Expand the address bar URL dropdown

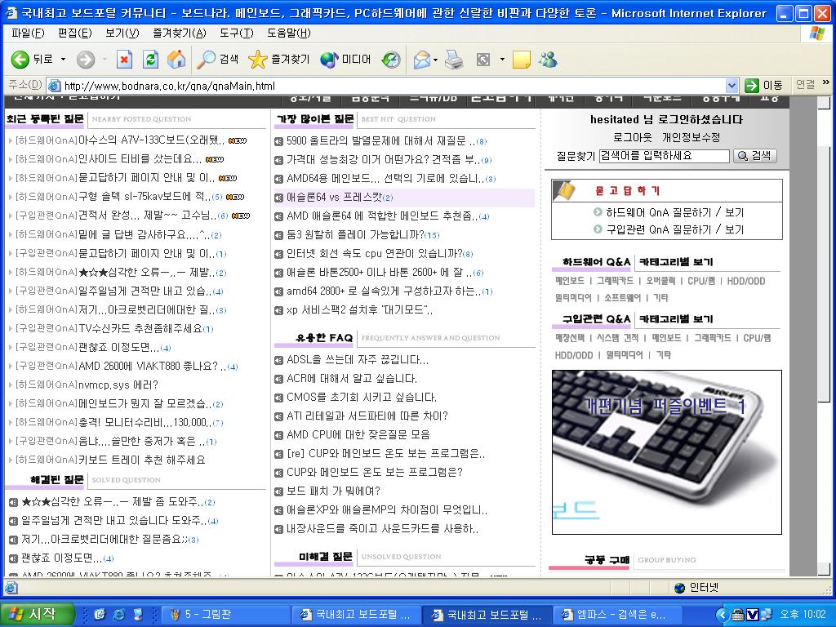(731, 85)
